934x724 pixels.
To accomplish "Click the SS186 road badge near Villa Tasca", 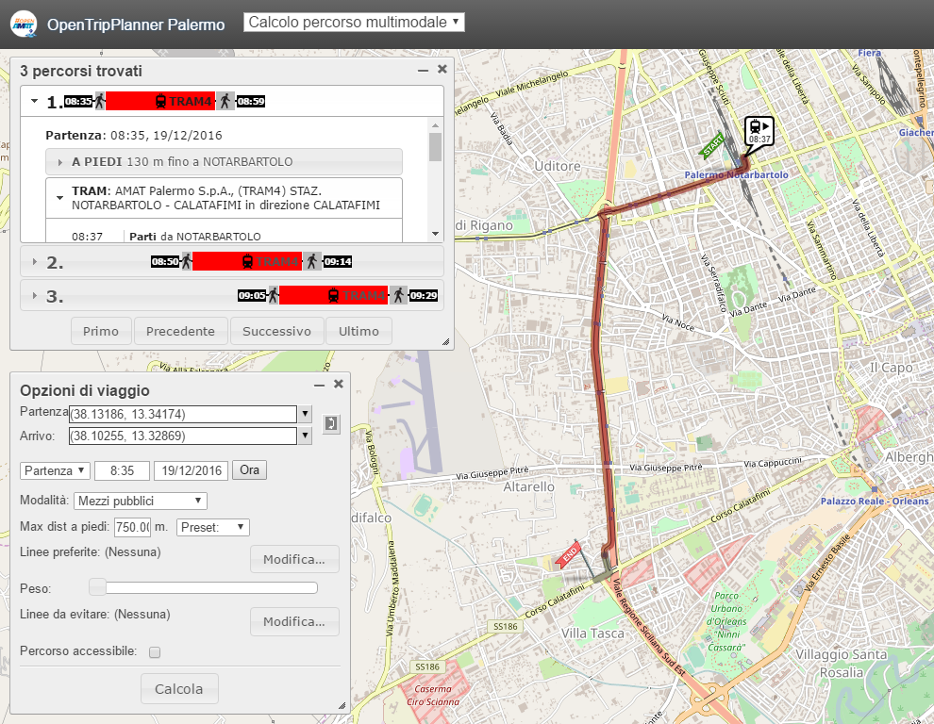I will [506, 626].
